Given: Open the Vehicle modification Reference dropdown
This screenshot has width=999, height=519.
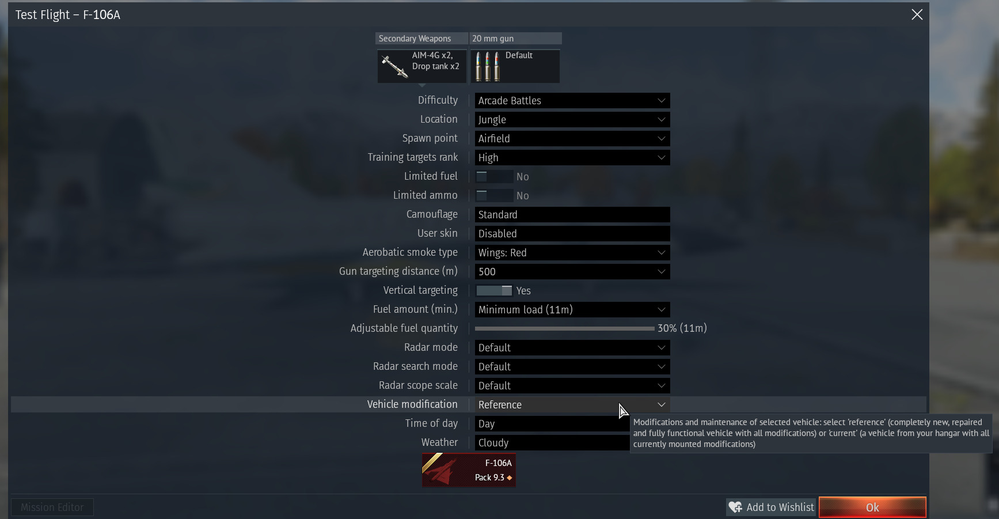Looking at the screenshot, I should tap(572, 404).
